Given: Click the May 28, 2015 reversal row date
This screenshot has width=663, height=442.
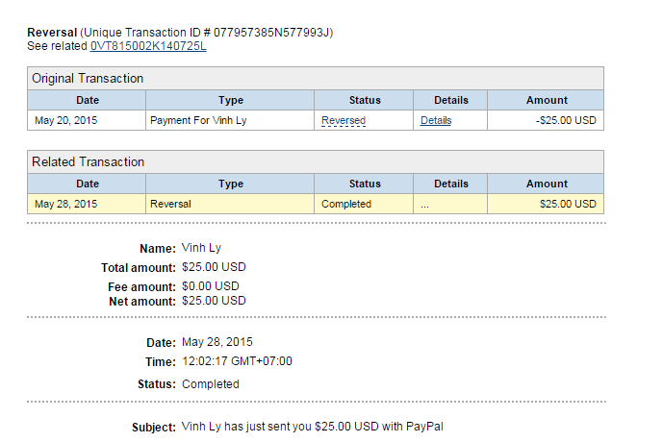Looking at the screenshot, I should 66,204.
